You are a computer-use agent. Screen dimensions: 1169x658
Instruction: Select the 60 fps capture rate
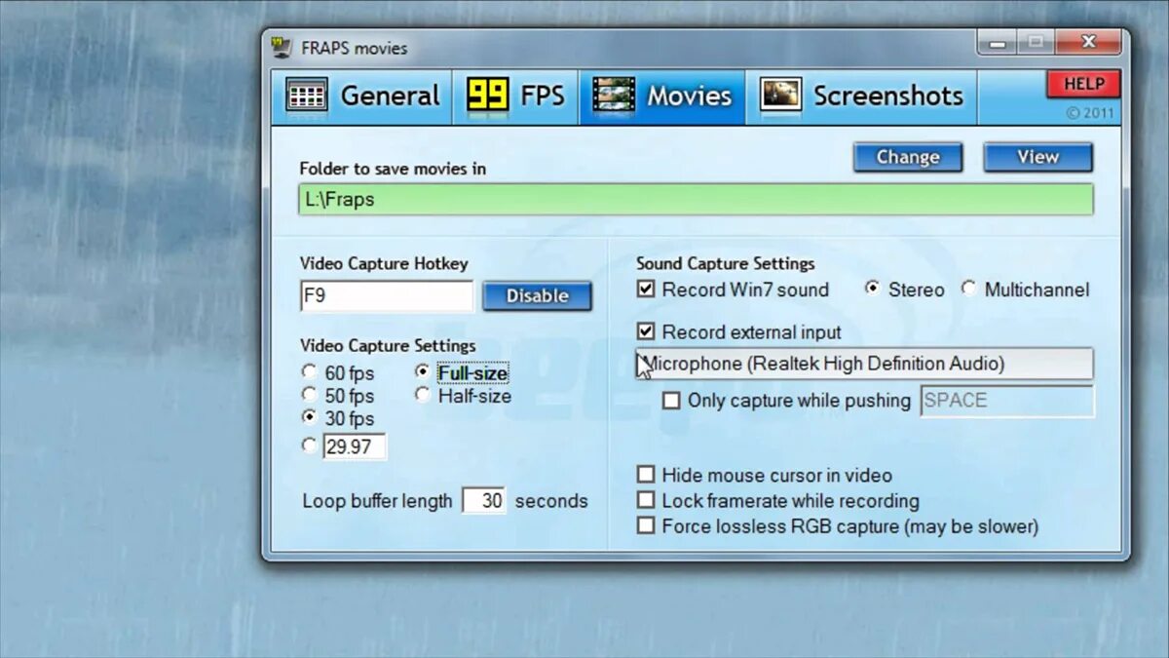point(309,372)
